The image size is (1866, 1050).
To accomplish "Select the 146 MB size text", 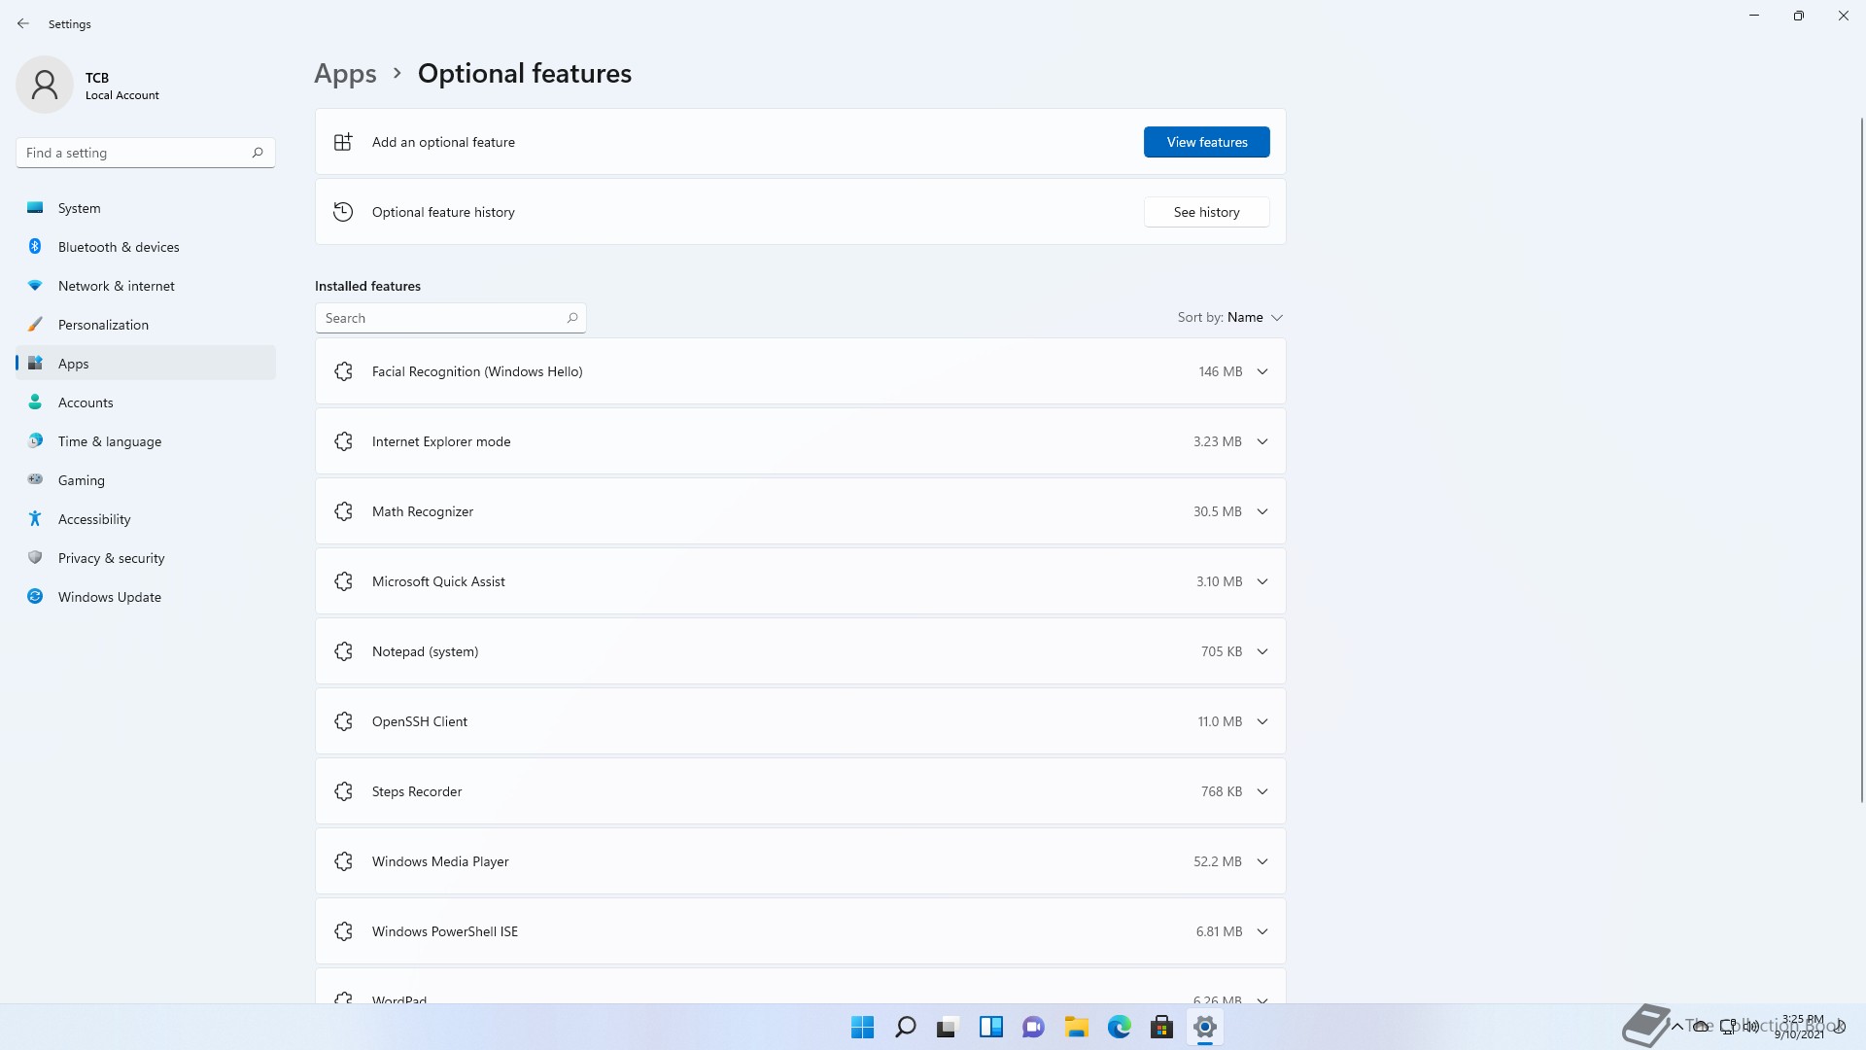I will tap(1220, 371).
